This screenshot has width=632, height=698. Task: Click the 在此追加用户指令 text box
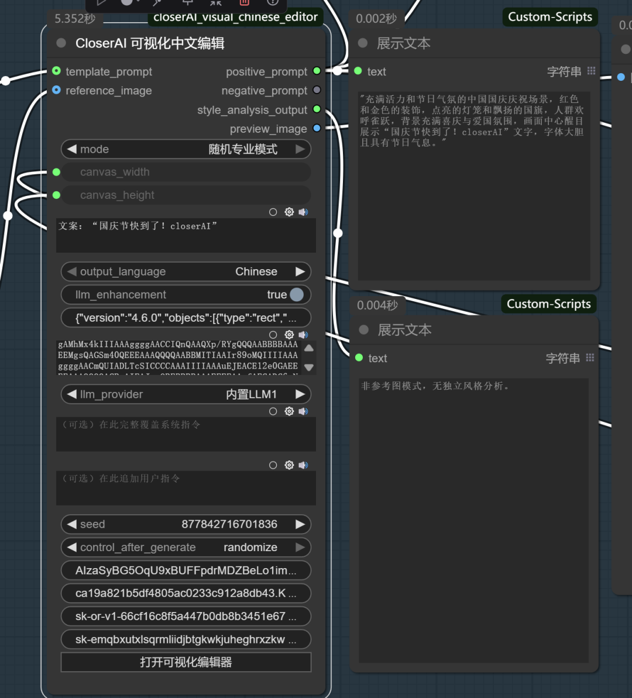coord(186,488)
